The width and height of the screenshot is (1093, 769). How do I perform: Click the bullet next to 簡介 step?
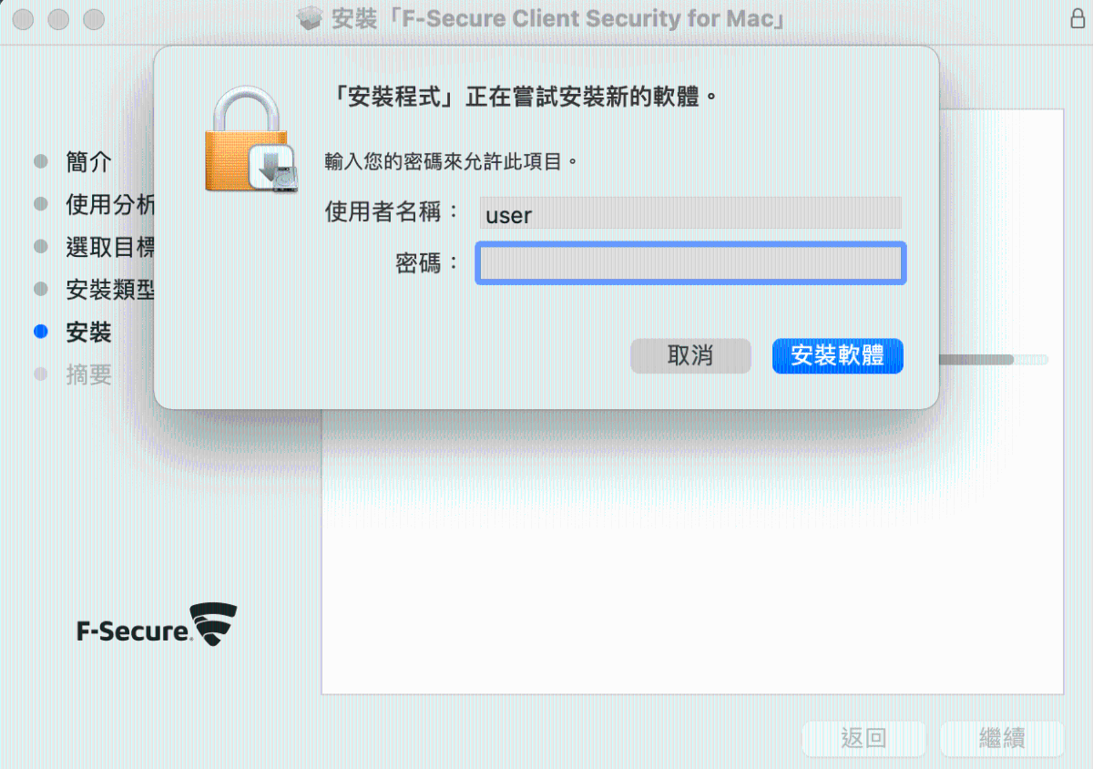coord(40,162)
